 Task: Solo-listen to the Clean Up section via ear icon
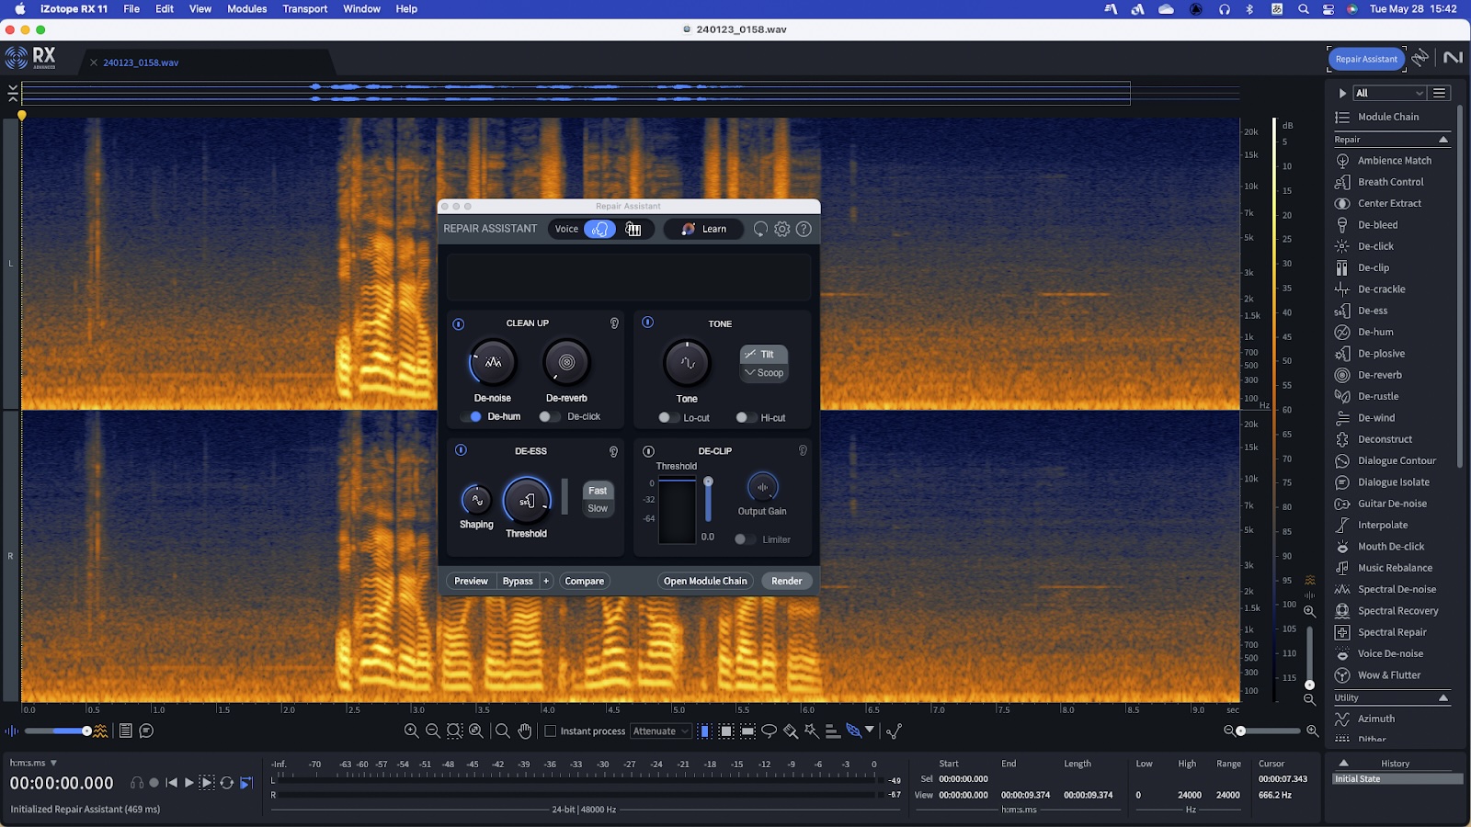[614, 323]
